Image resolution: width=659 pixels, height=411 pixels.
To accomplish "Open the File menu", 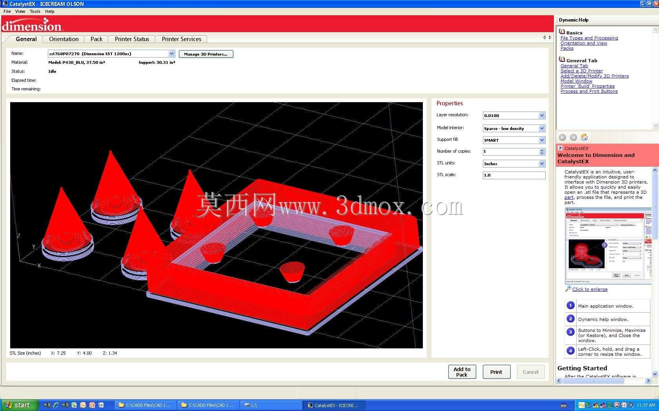I will coord(7,11).
